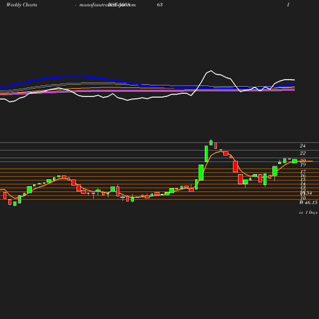This screenshot has width=319, height=319.
Task: Click the last green candle beside the 19 label
Action: pos(295,161)
